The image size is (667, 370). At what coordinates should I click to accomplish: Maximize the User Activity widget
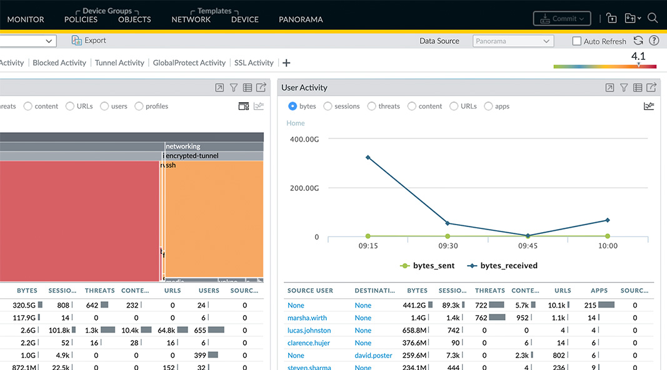tap(609, 87)
